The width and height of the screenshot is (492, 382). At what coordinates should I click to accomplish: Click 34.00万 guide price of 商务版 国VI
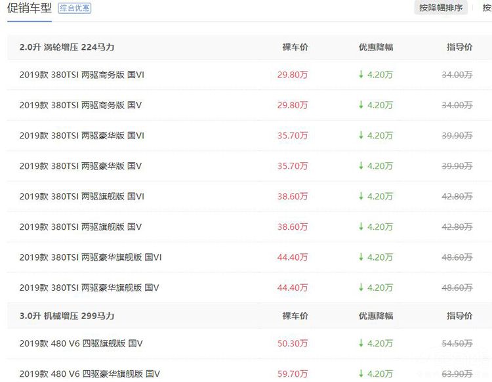[457, 75]
